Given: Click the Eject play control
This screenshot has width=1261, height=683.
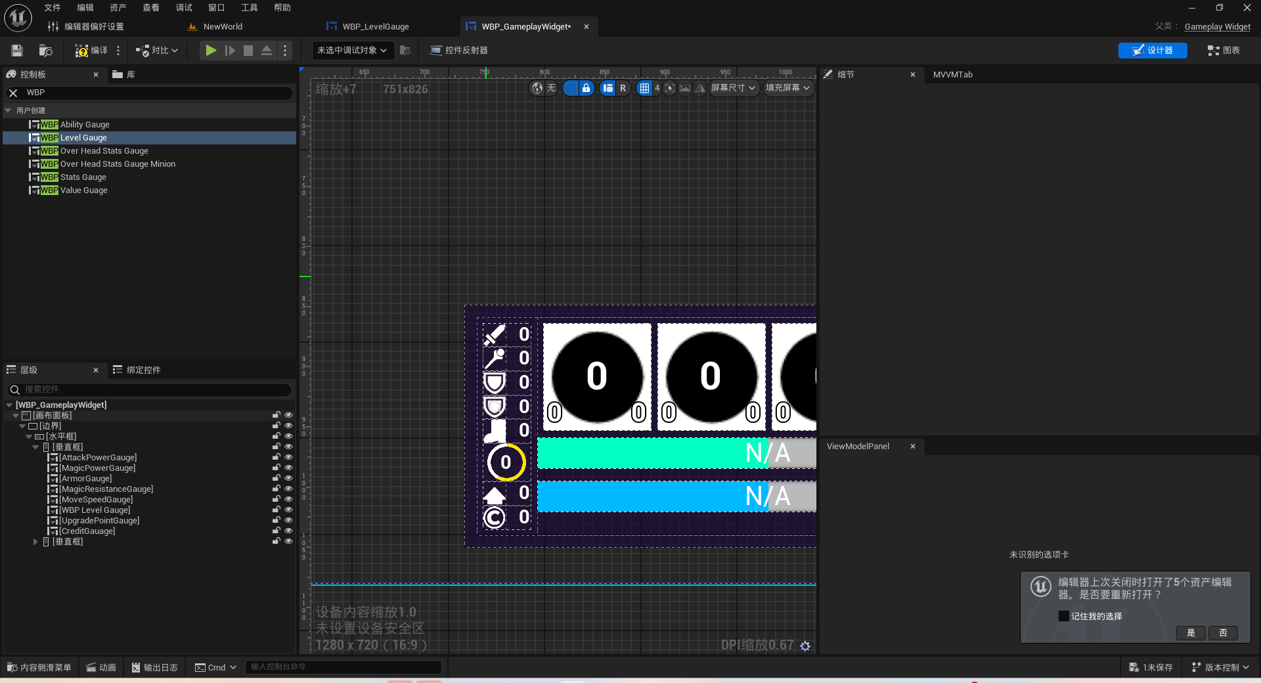Looking at the screenshot, I should tap(267, 51).
